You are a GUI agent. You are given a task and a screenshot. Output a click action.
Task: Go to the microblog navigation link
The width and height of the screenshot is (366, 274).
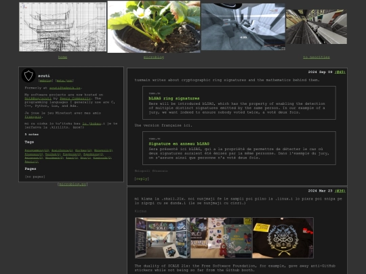coord(154,57)
